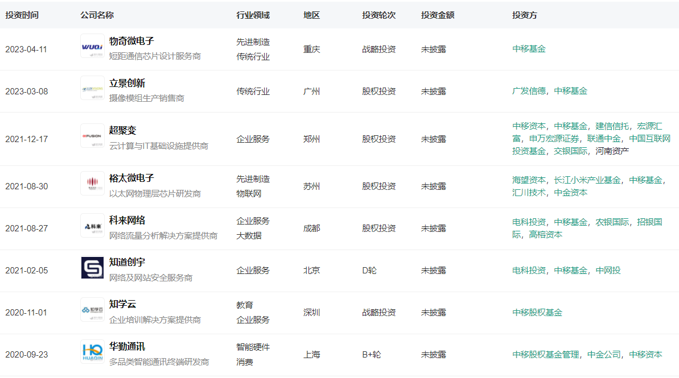This screenshot has width=679, height=378.
Task: Open investor 中移股权基金 in the 知学云 row
Action: [537, 312]
